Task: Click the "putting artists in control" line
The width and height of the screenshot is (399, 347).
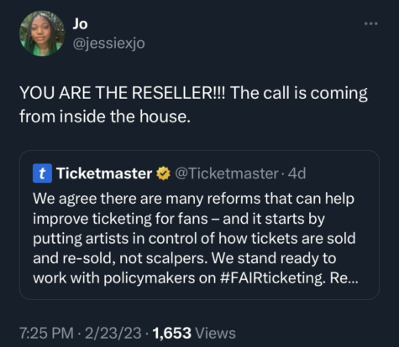Action: click(x=194, y=239)
